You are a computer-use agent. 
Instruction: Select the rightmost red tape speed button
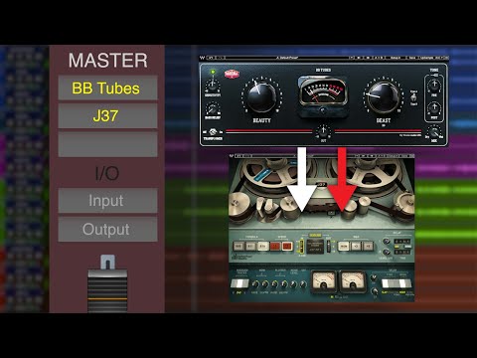(x=287, y=246)
